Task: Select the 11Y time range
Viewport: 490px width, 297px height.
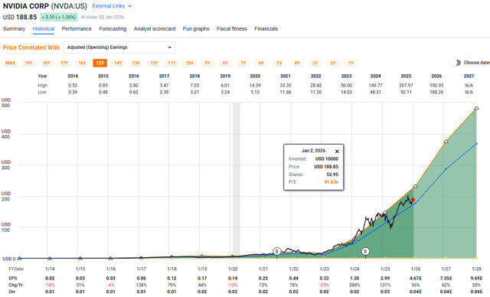Action: pyautogui.click(x=171, y=63)
